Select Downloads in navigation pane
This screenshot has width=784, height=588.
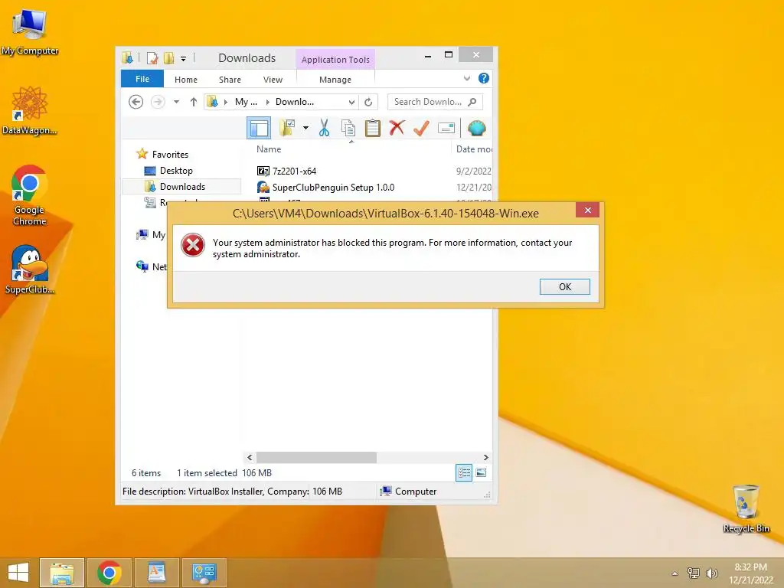point(182,187)
